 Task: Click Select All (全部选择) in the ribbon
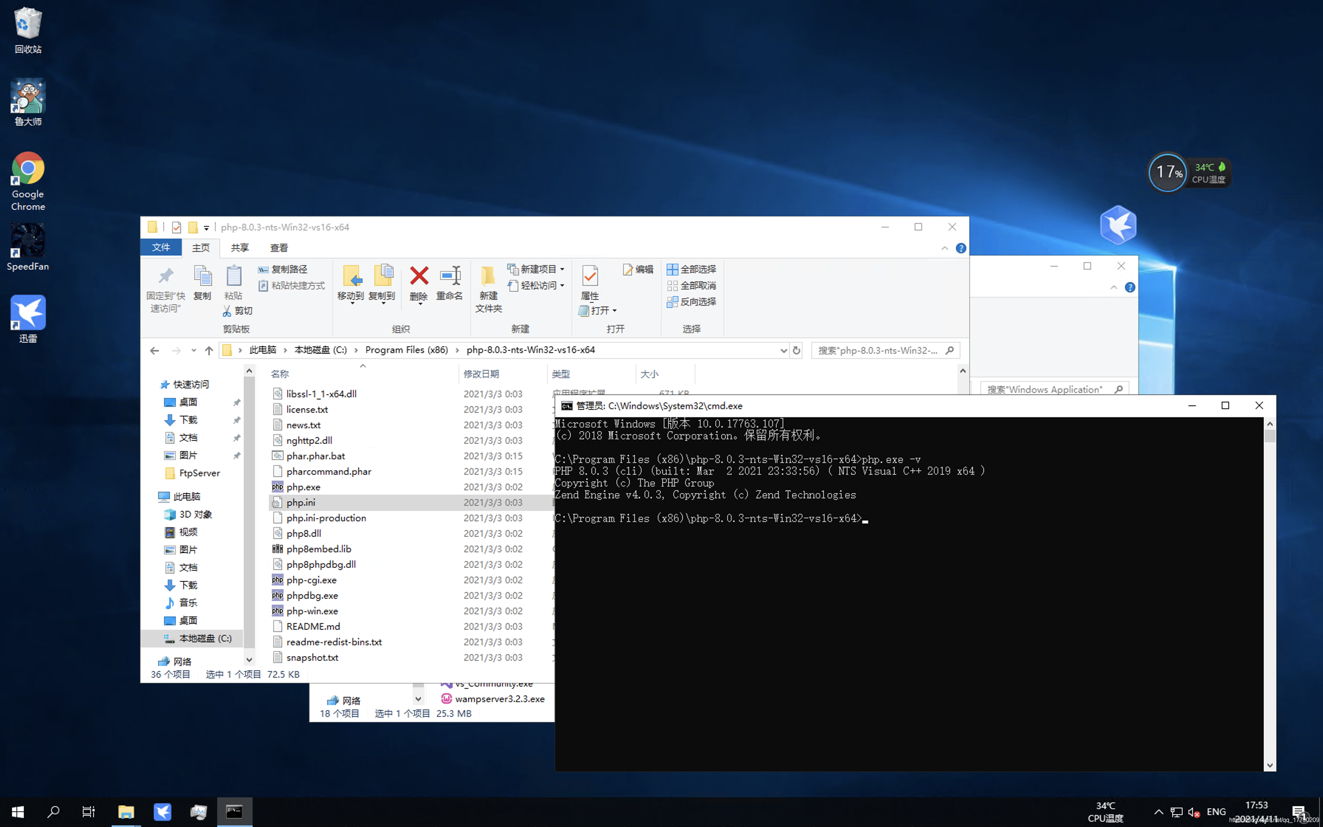pos(691,269)
